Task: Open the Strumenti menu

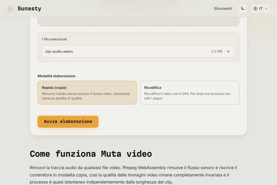Action: tap(223, 9)
